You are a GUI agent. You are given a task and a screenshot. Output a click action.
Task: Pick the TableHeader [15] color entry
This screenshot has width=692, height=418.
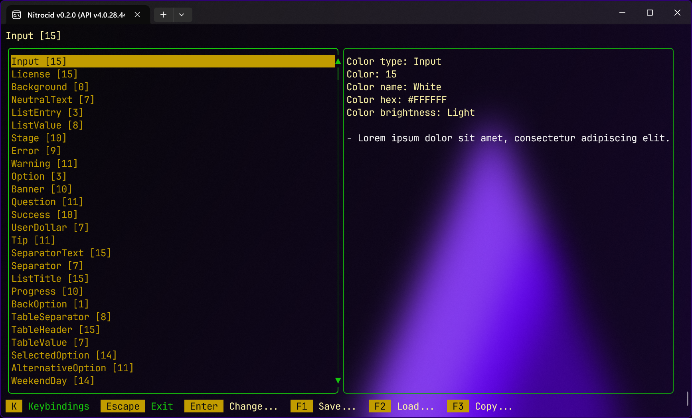point(55,330)
